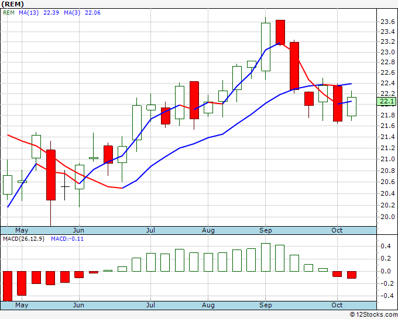Viewport: 398px width, 319px height.
Task: Select the 20.6 price axis label
Action: (387, 182)
